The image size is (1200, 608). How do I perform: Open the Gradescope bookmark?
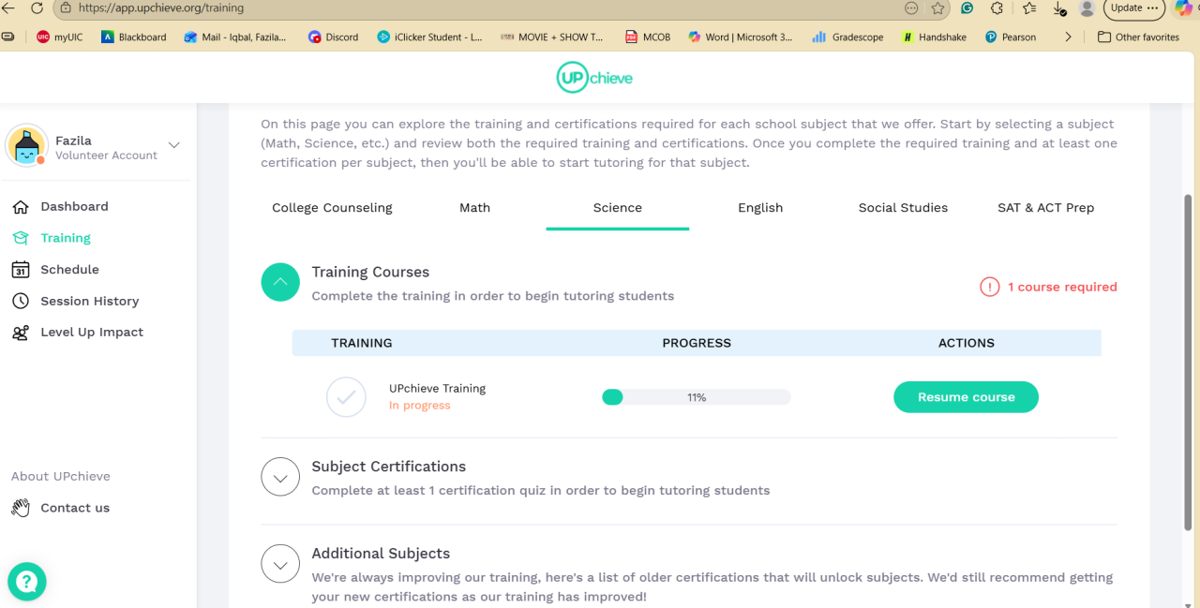(847, 37)
